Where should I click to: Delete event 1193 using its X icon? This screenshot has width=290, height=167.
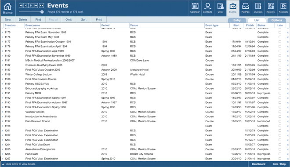[x=288, y=103]
